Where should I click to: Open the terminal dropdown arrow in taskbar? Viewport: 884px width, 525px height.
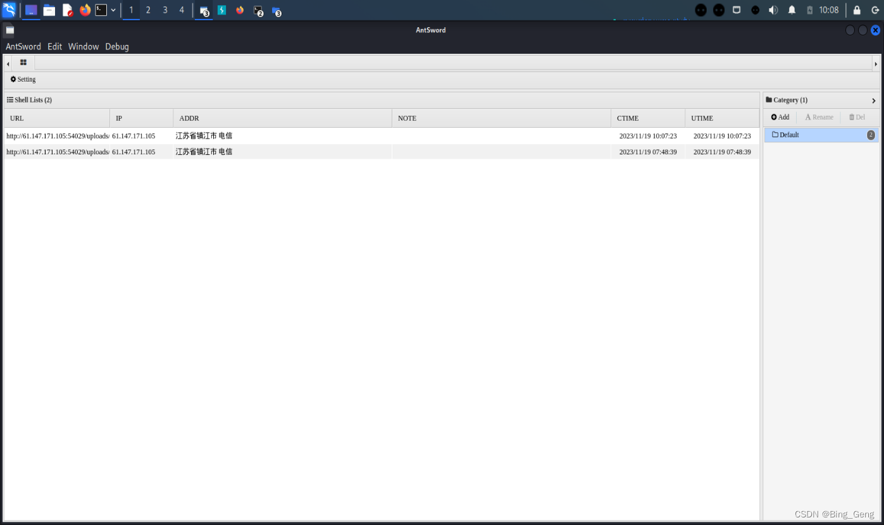click(112, 10)
